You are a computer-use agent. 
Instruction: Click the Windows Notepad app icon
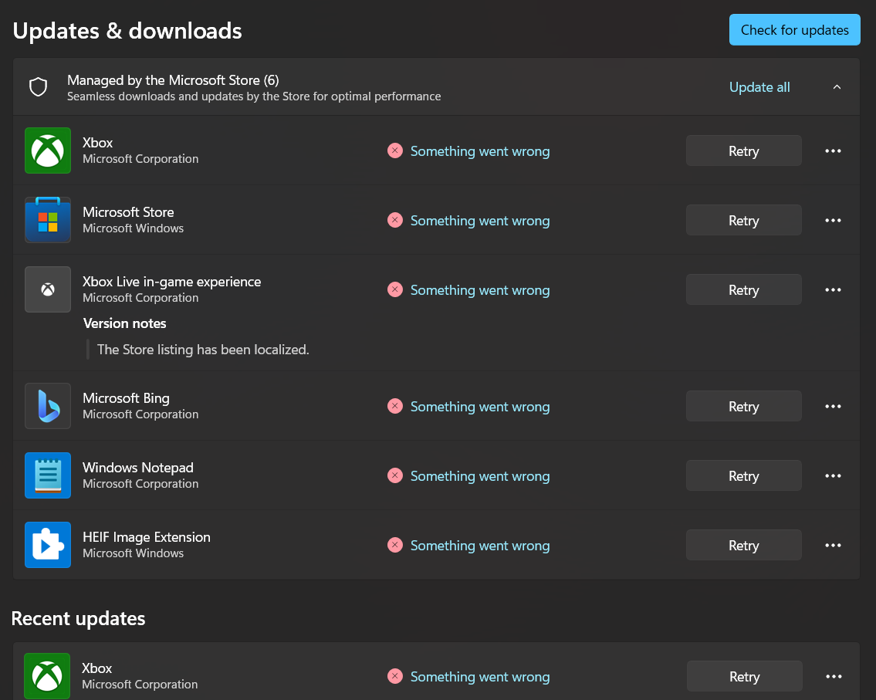click(x=48, y=475)
